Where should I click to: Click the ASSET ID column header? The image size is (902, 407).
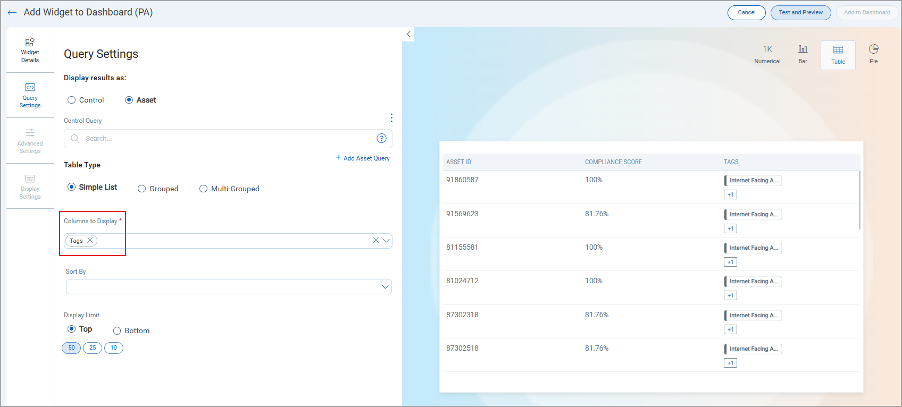[458, 162]
